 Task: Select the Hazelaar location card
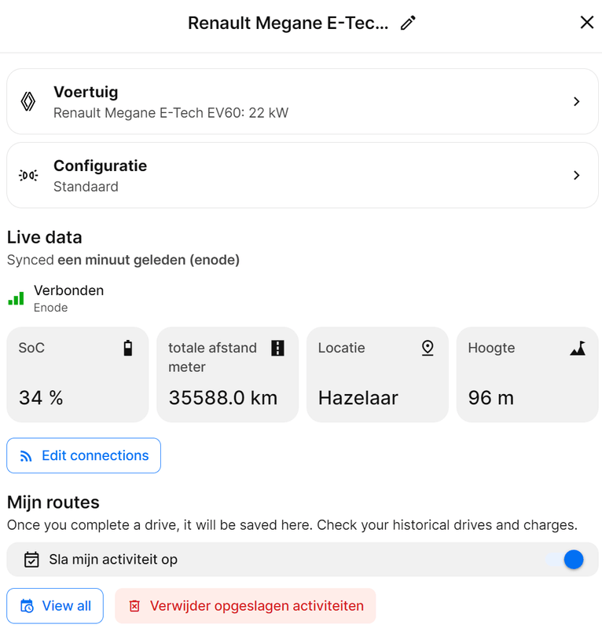click(x=377, y=374)
